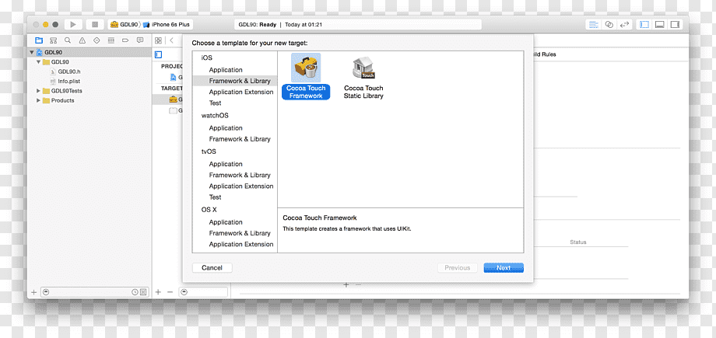Screen dimensions: 716x338
Task: Select tvOS Test category
Action: click(x=215, y=197)
